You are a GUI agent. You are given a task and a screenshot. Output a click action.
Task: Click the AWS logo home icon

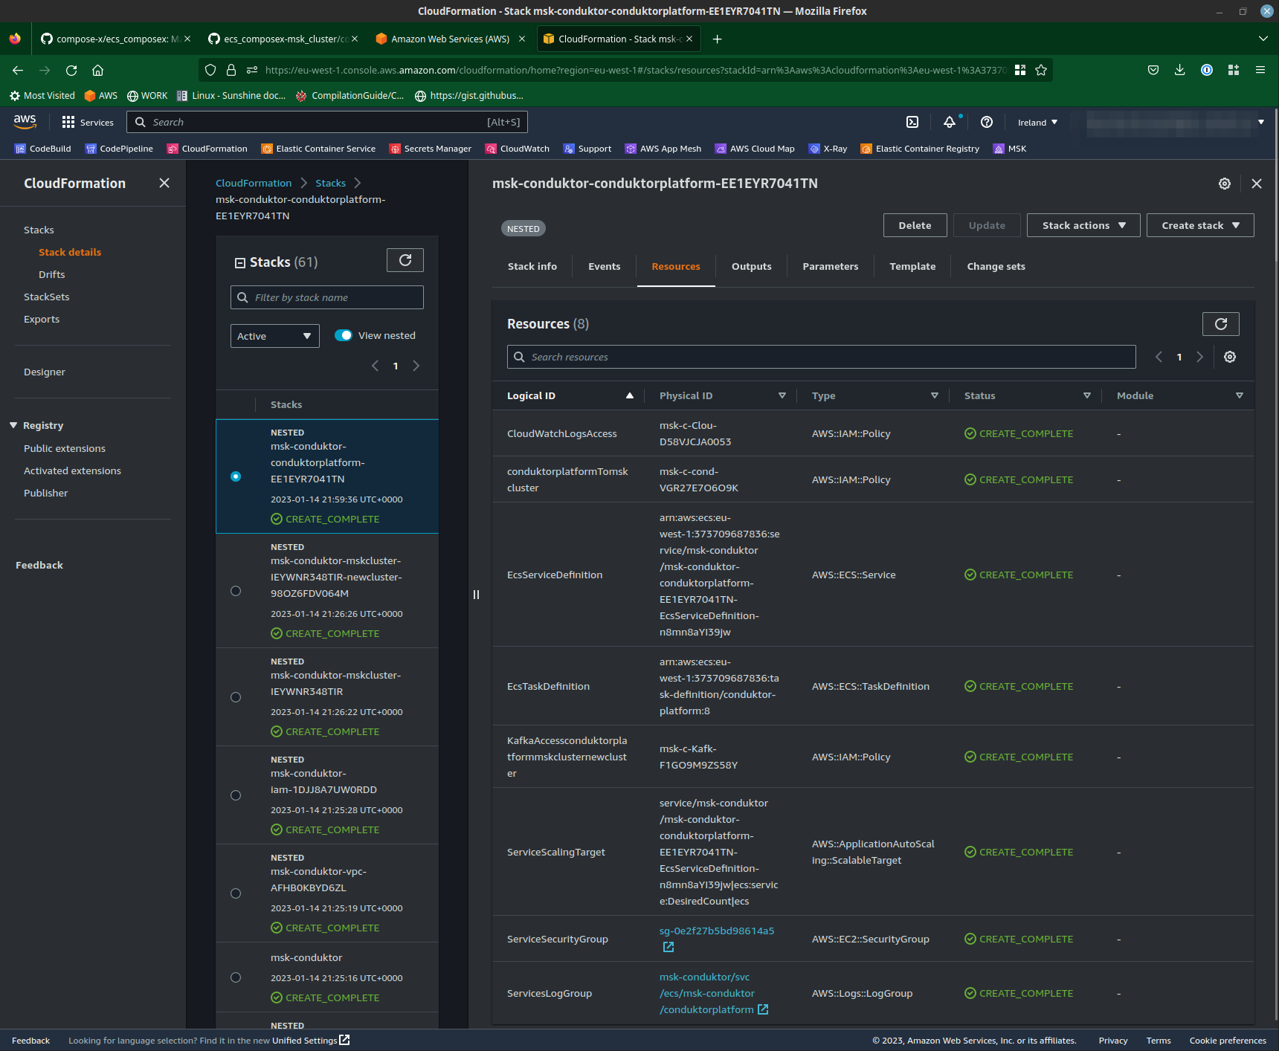(x=25, y=121)
